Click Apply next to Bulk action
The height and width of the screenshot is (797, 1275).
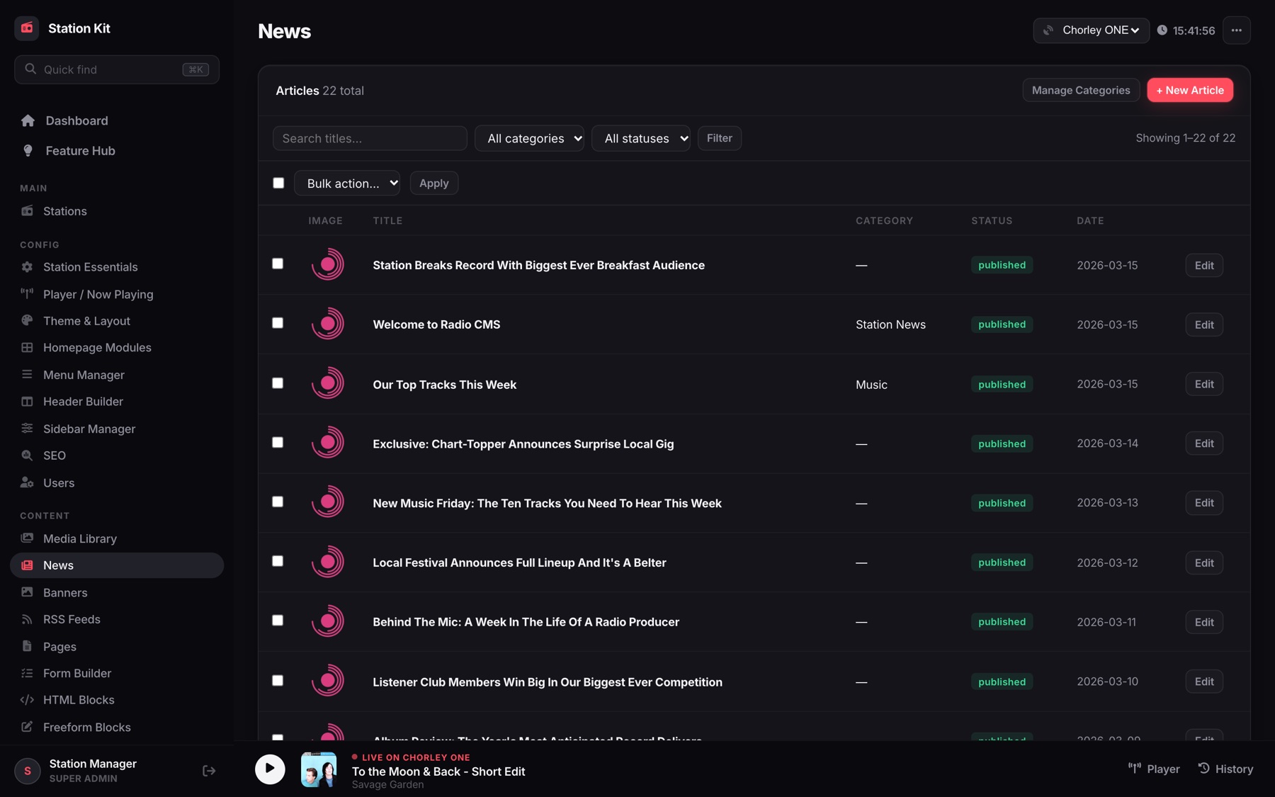pyautogui.click(x=433, y=183)
